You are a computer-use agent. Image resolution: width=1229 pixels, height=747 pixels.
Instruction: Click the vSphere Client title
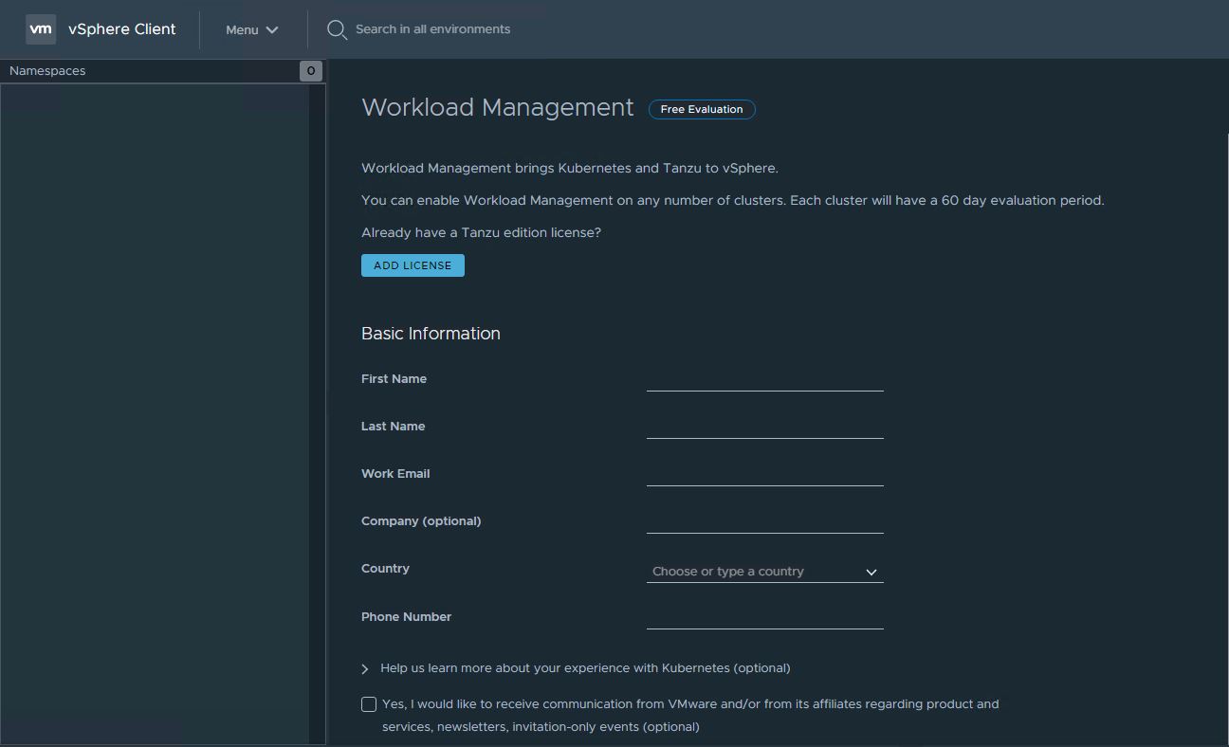point(121,29)
